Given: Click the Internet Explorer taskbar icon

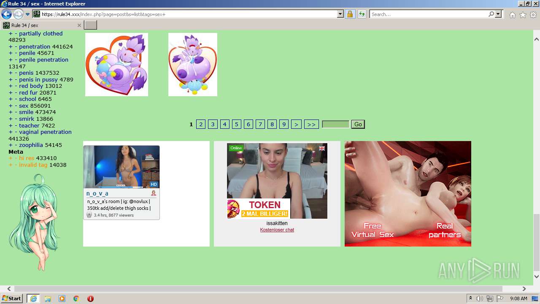Looking at the screenshot, I should 33,299.
